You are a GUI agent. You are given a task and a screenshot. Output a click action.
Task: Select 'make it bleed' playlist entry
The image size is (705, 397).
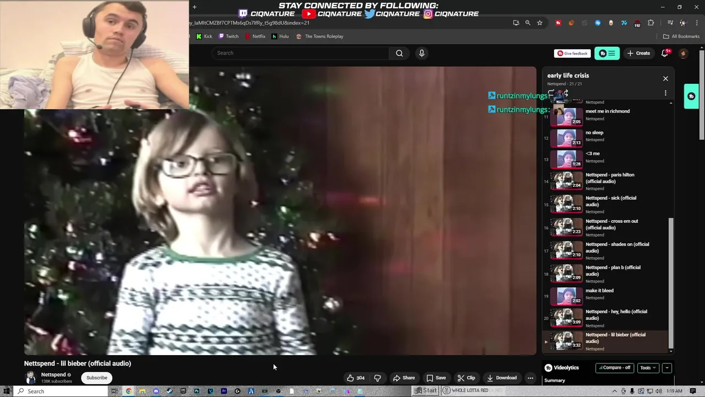(x=605, y=296)
